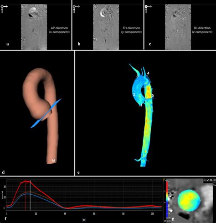Select the circular color-coded ROI in panel g
The height and width of the screenshot is (223, 216).
click(189, 200)
